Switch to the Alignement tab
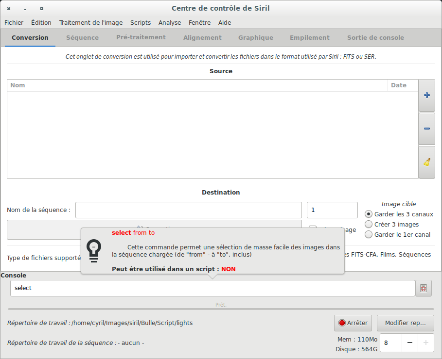This screenshot has height=359, width=442. coord(202,38)
